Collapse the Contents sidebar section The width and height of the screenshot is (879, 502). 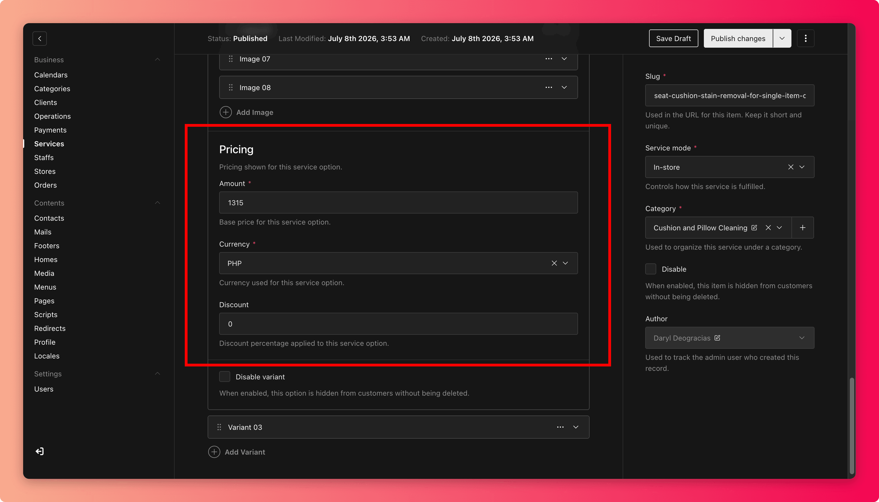click(158, 203)
